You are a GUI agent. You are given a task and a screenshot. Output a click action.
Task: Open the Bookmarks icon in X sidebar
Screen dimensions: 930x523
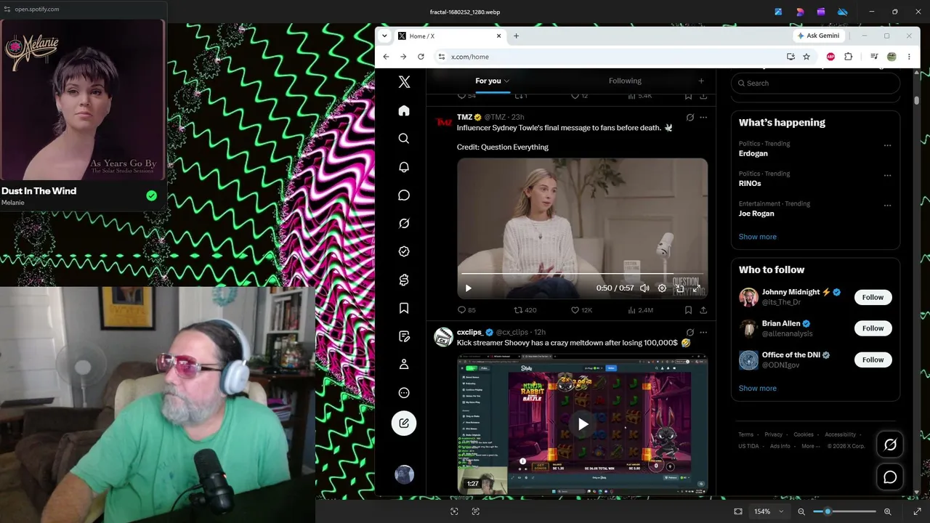pyautogui.click(x=404, y=308)
